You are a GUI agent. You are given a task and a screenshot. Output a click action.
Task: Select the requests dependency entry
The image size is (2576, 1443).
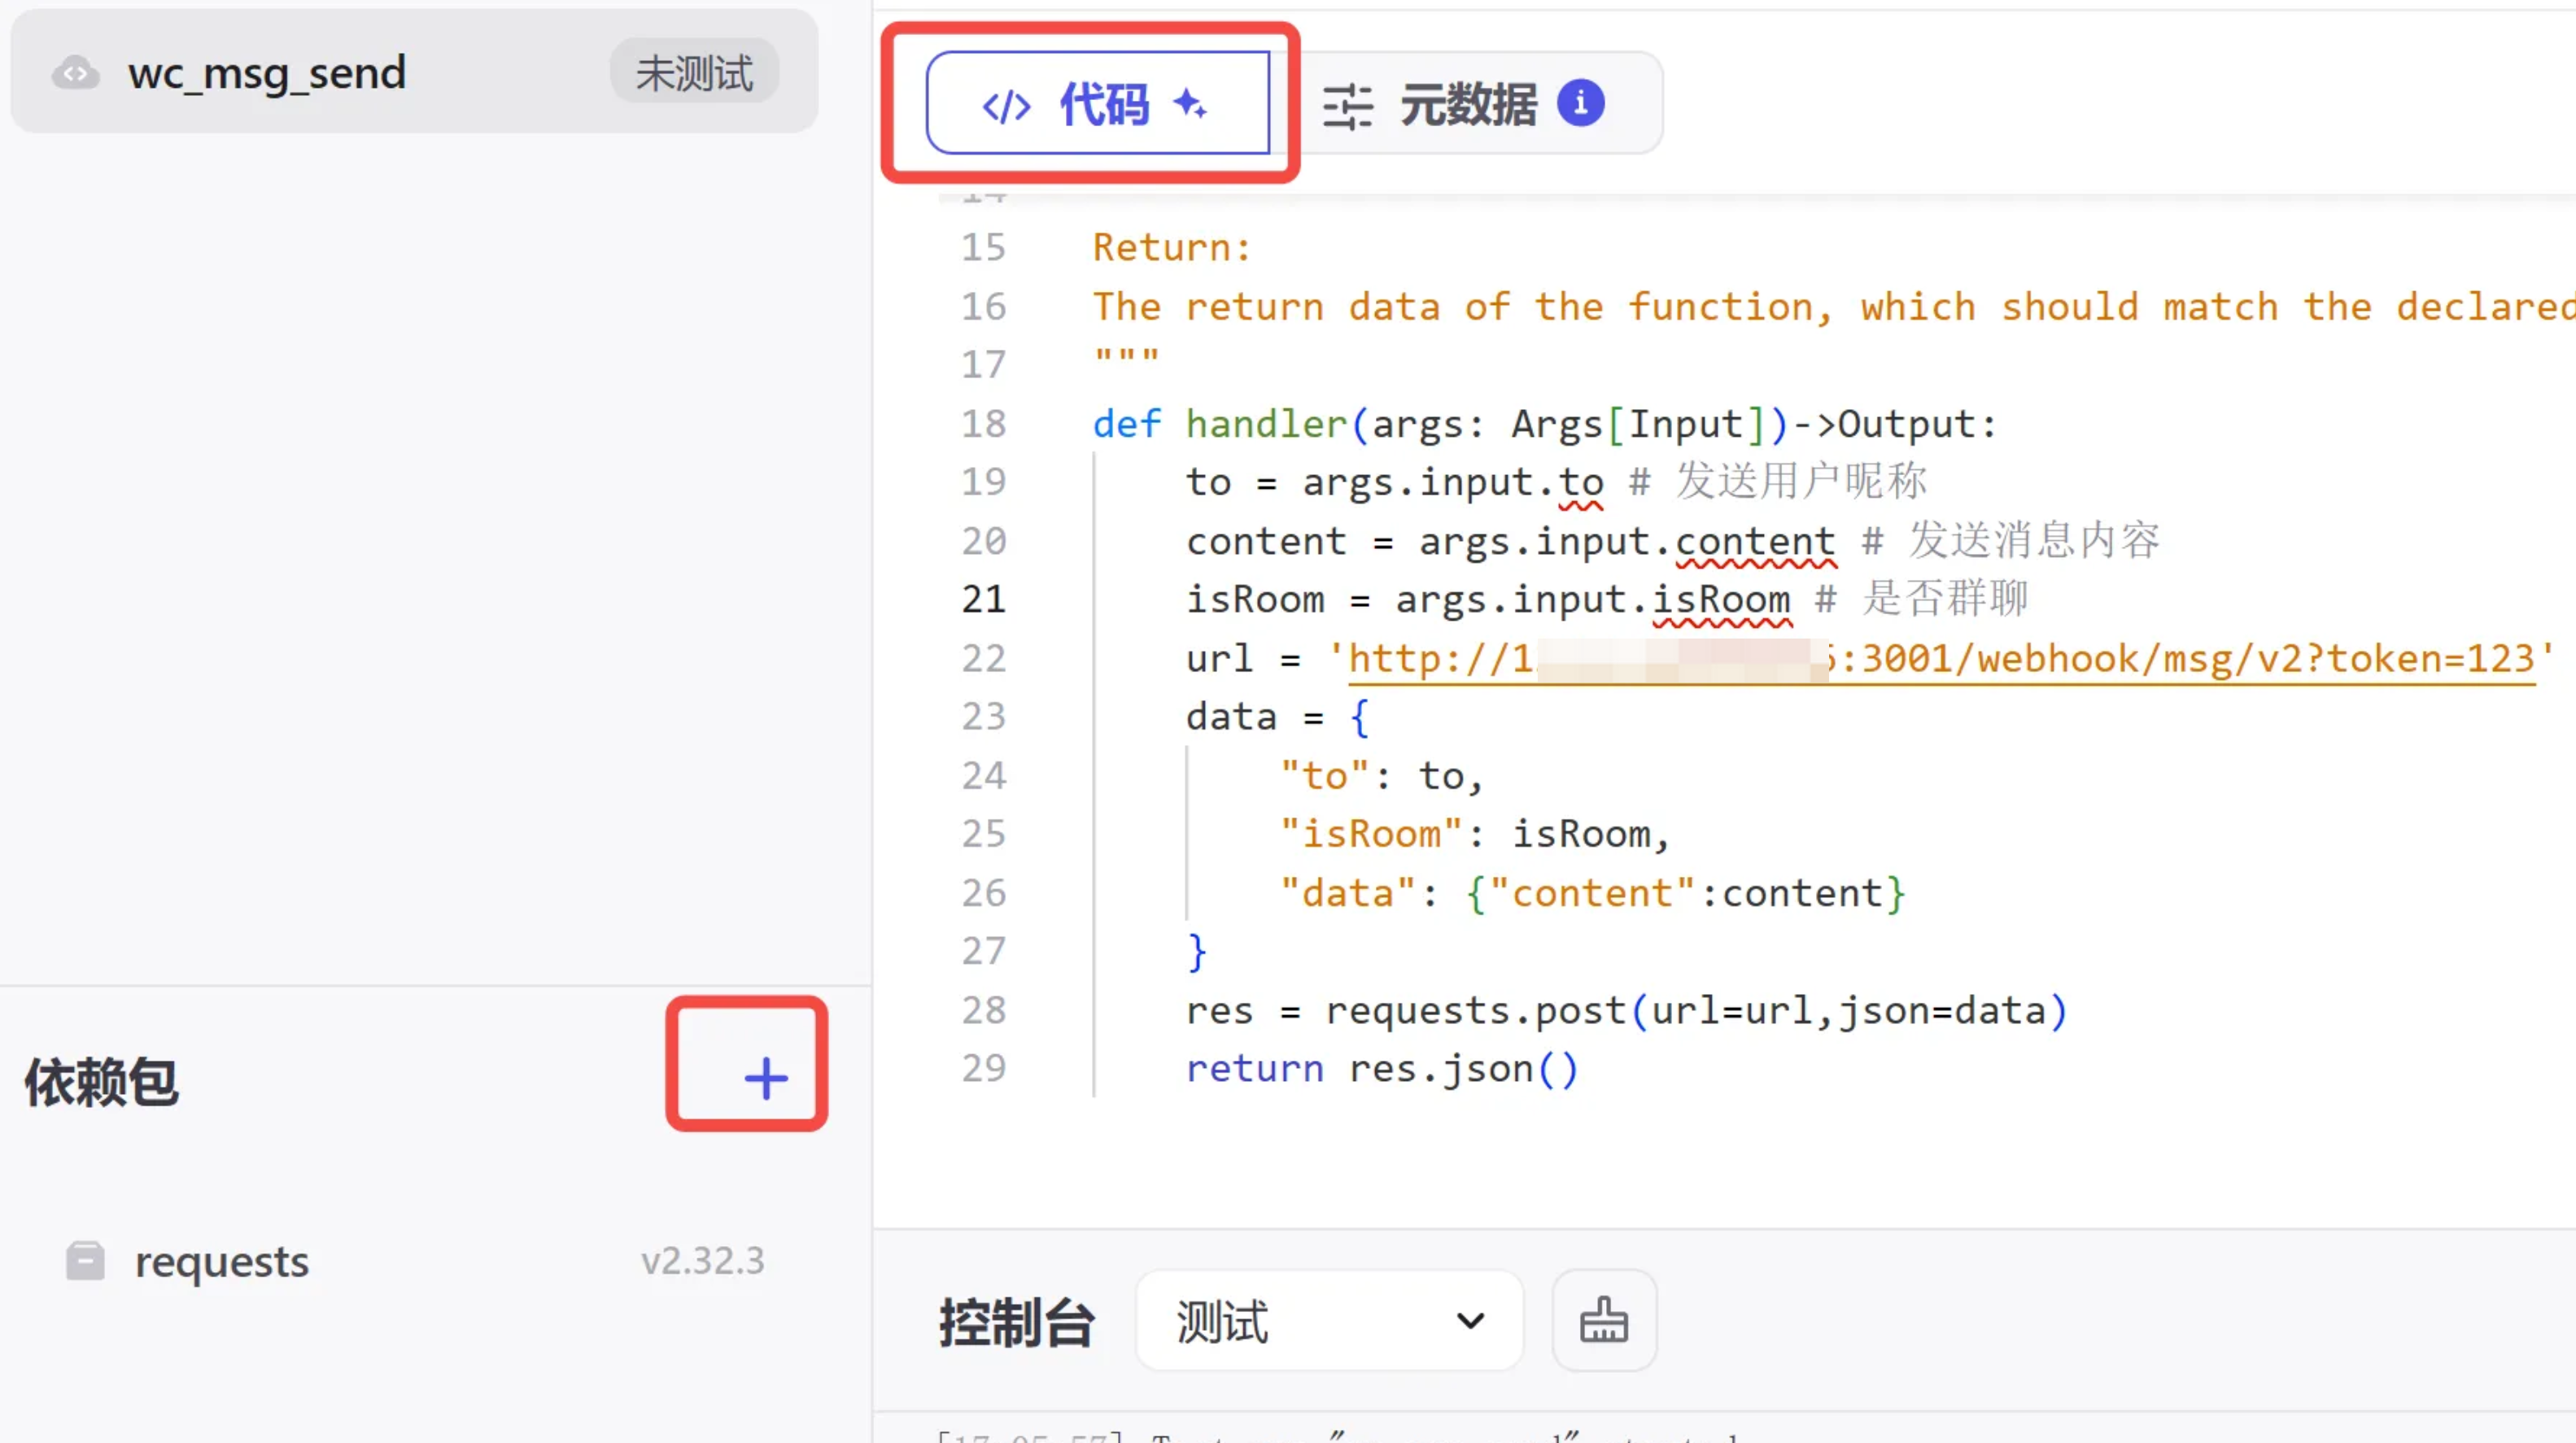click(222, 1260)
